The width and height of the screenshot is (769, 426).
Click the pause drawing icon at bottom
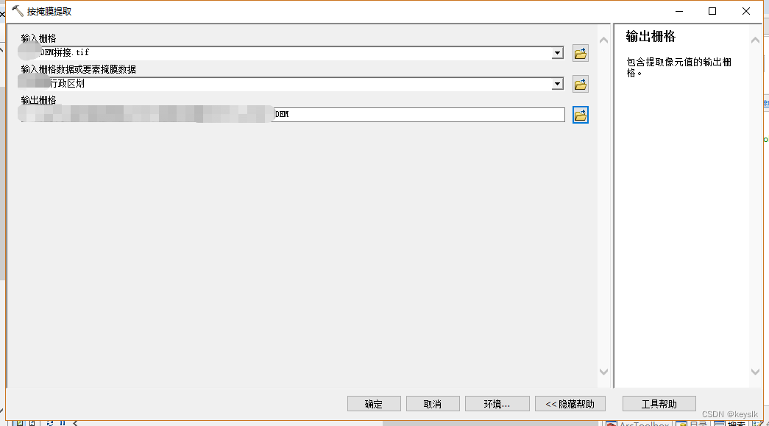(63, 423)
